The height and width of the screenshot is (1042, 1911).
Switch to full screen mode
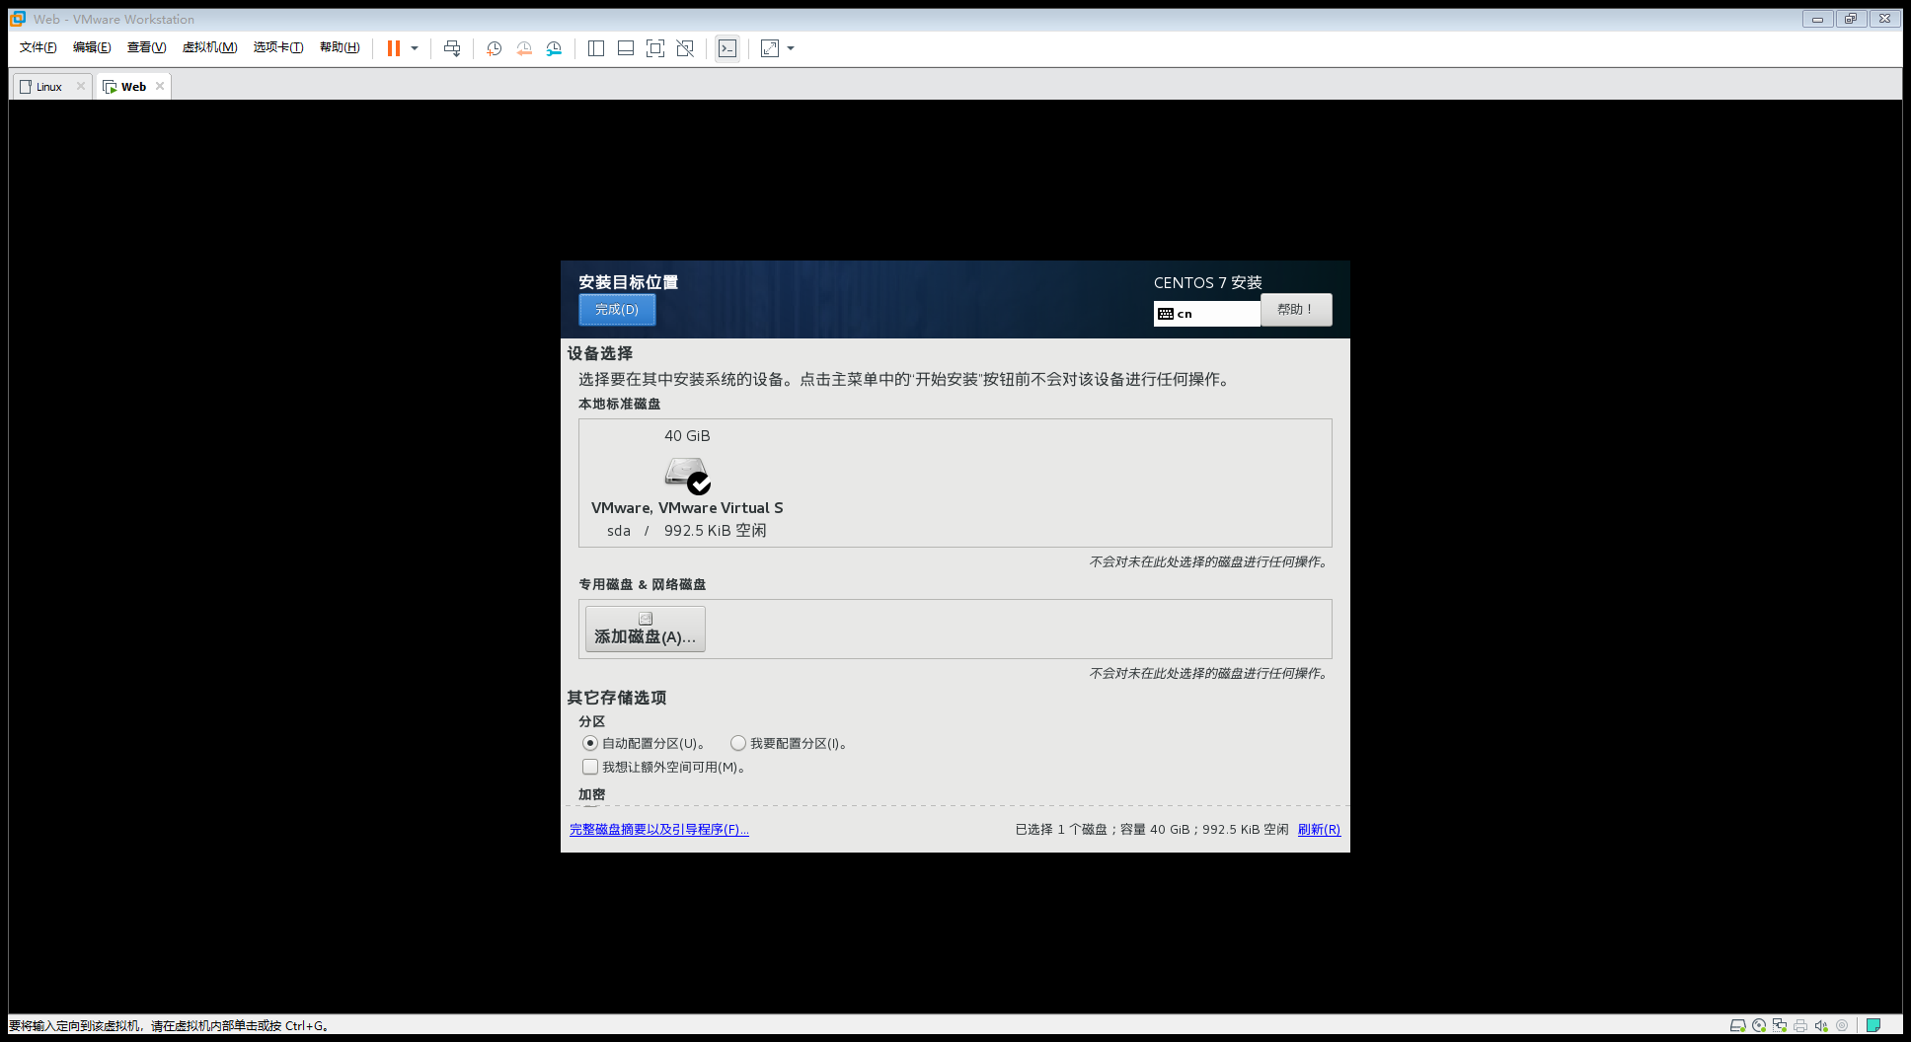pos(655,48)
